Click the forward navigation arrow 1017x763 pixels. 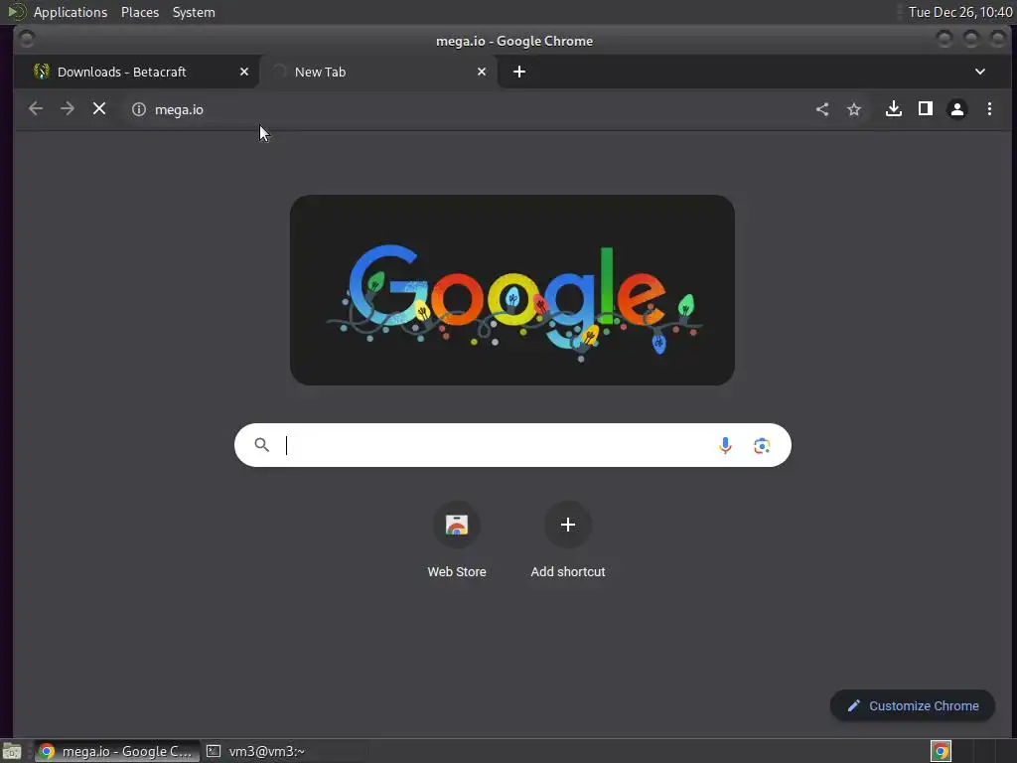coord(68,109)
